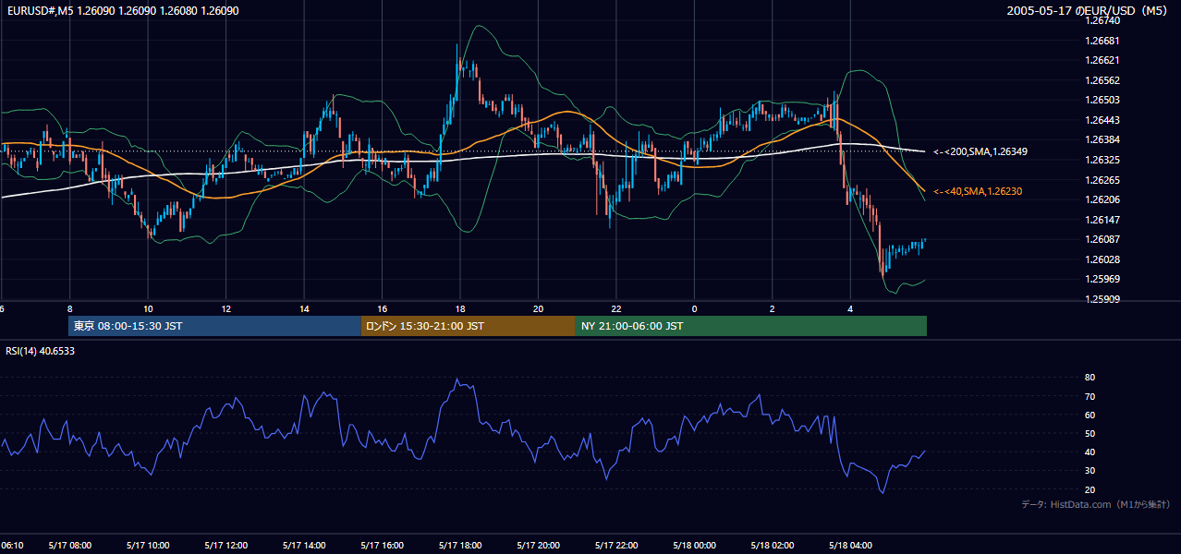Click RSI scale value 60
Screen dimensions: 1181x554
[1090, 415]
